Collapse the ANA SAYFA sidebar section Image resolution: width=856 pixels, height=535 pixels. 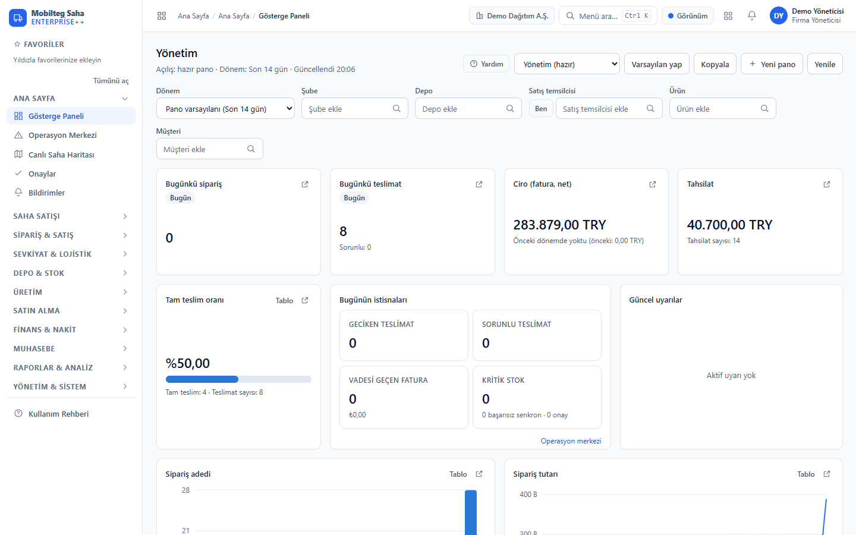pos(71,99)
